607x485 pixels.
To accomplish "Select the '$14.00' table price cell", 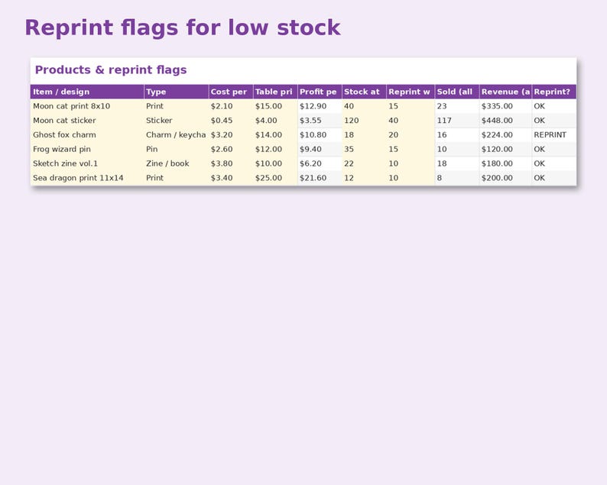I will (275, 134).
